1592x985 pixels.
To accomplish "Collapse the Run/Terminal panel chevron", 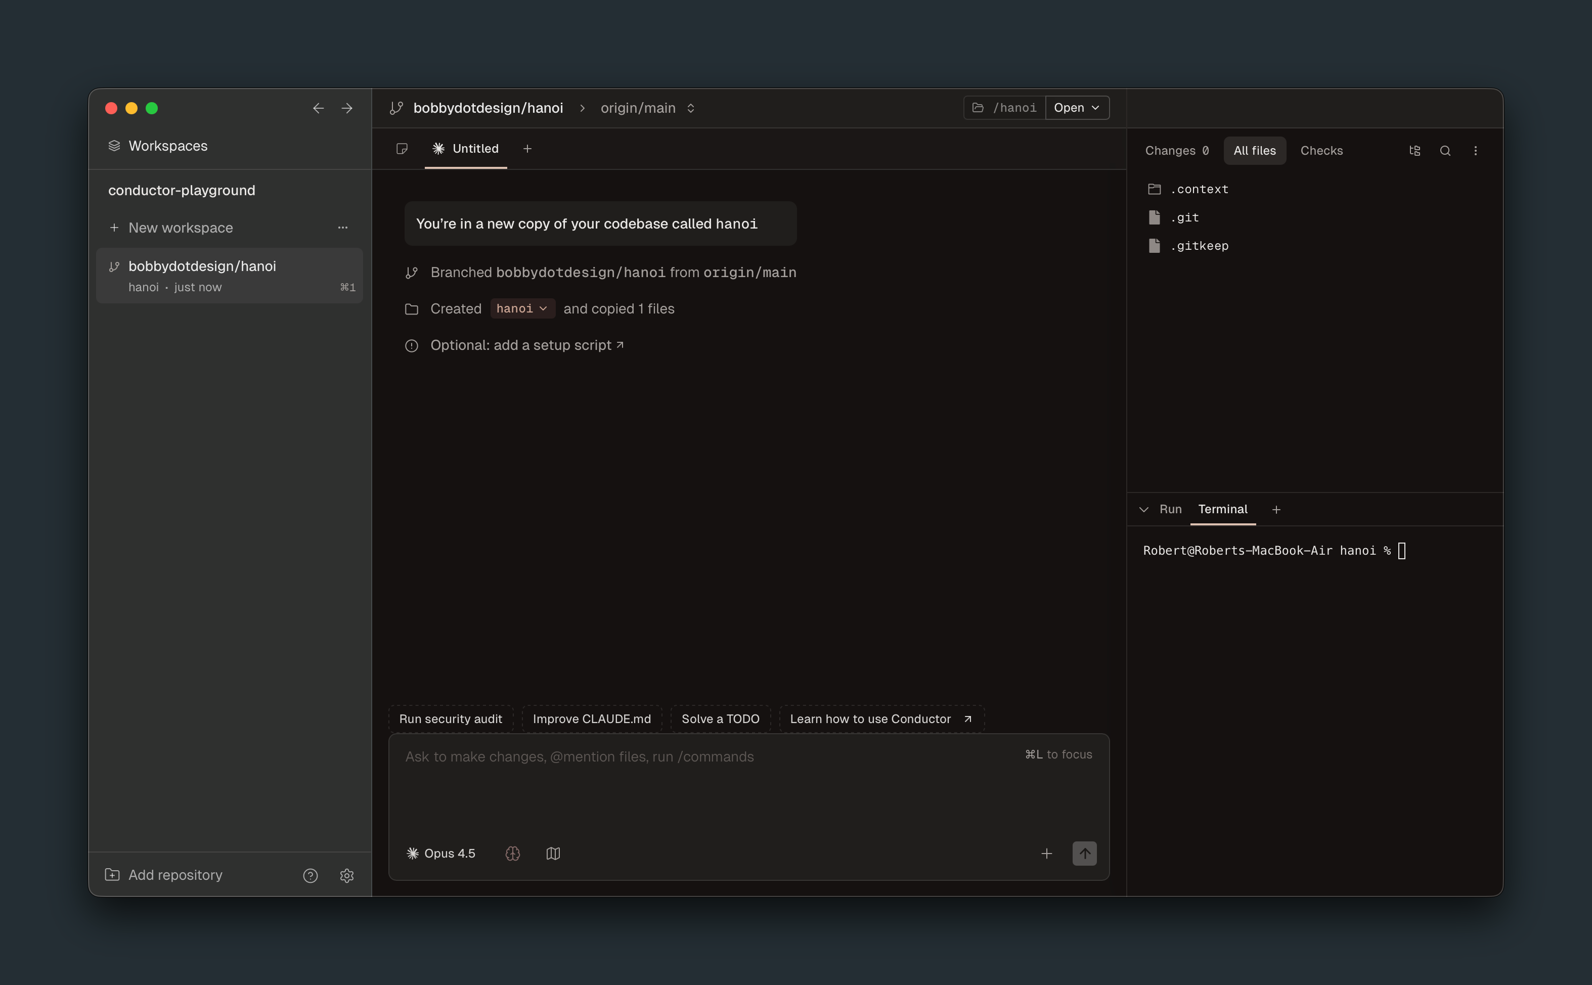I will coord(1143,509).
